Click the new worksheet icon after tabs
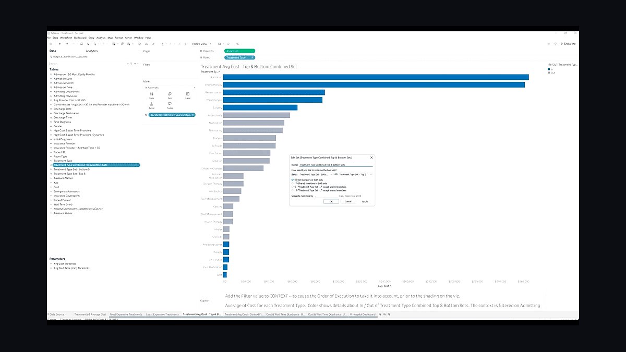Viewport: 626px width, 352px height. 380,314
